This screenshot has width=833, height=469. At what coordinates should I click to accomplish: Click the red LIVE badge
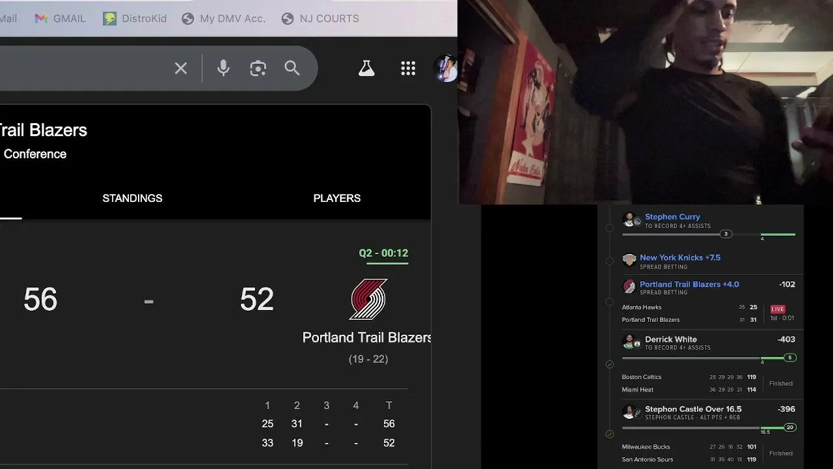[778, 309]
